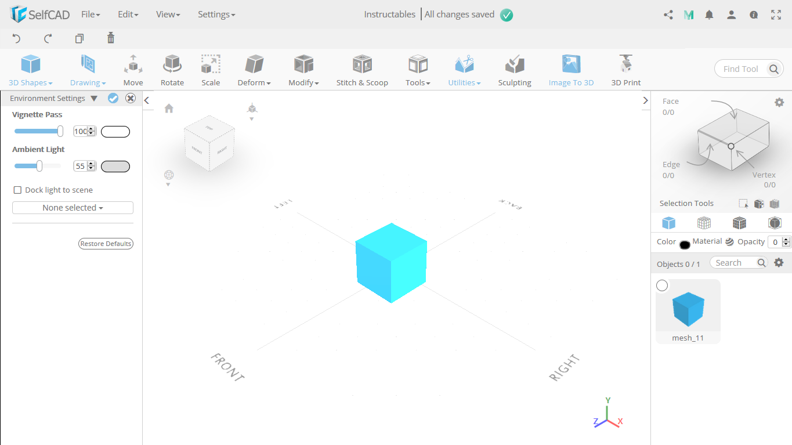Select the Stitch & Scoop tool

pos(362,70)
